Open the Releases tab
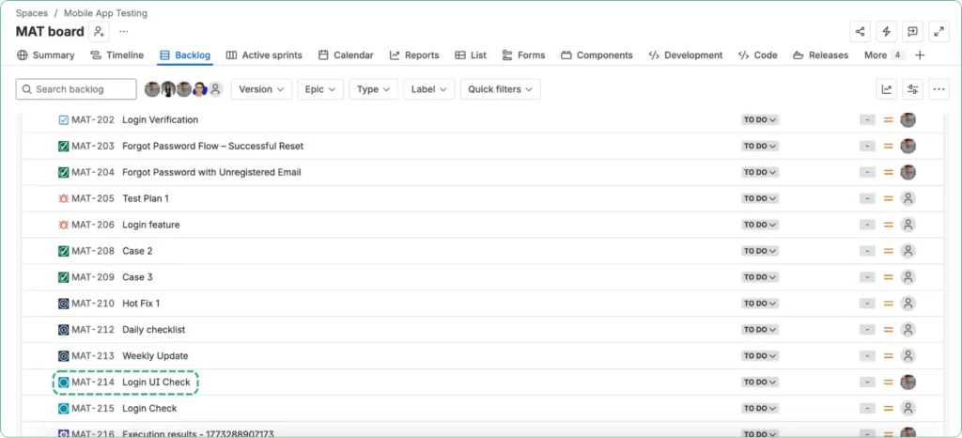Screen dimensions: 962x438 (x=820, y=55)
